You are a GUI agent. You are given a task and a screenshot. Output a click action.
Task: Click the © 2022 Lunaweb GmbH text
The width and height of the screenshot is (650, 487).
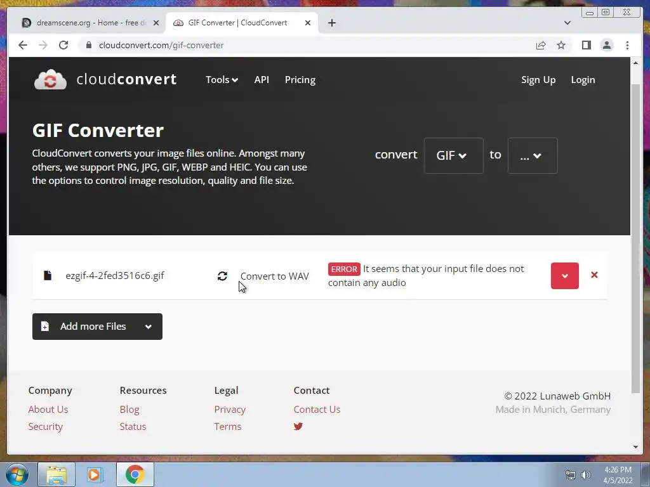(557, 396)
